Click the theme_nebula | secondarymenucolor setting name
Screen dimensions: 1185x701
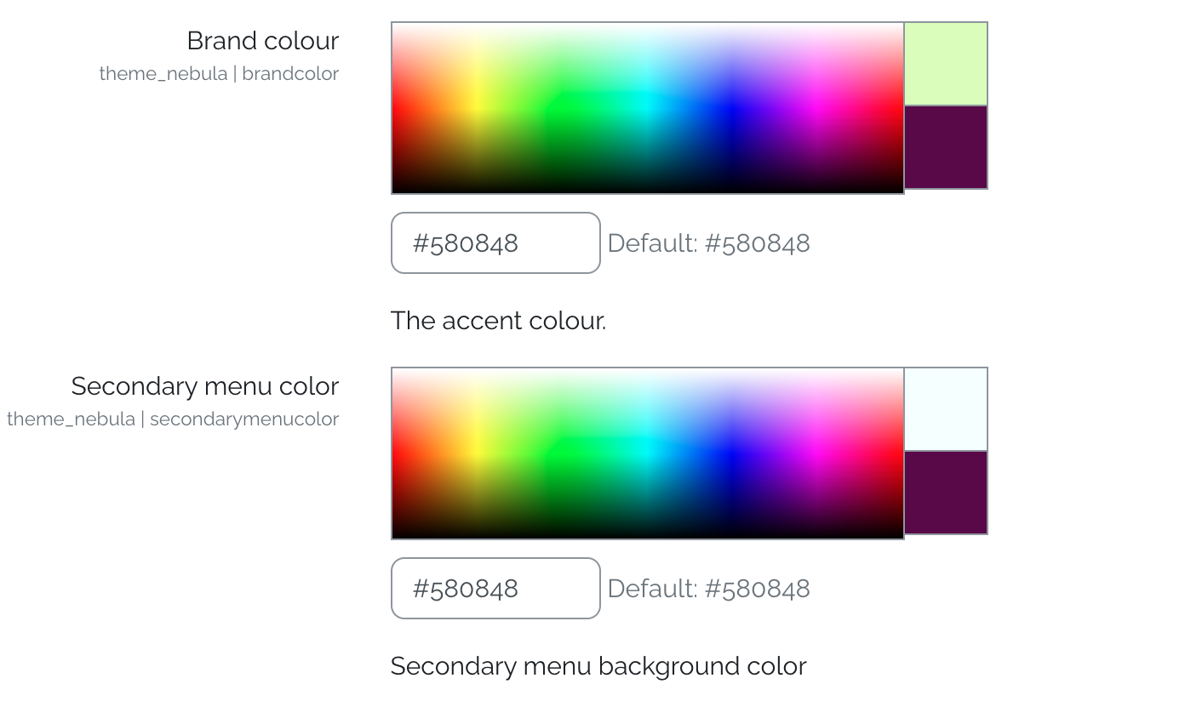coord(173,419)
